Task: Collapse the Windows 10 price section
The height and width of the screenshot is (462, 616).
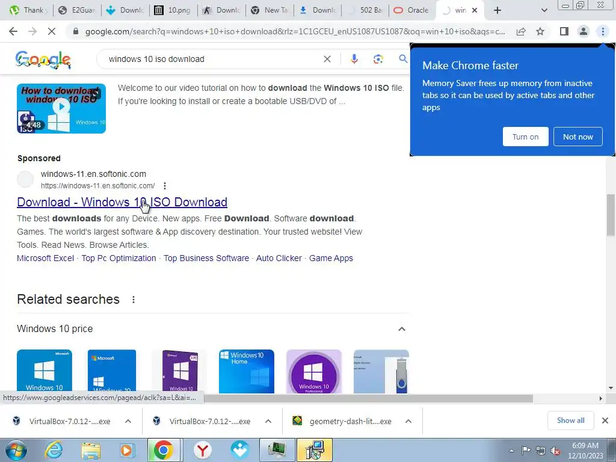Action: 401,329
